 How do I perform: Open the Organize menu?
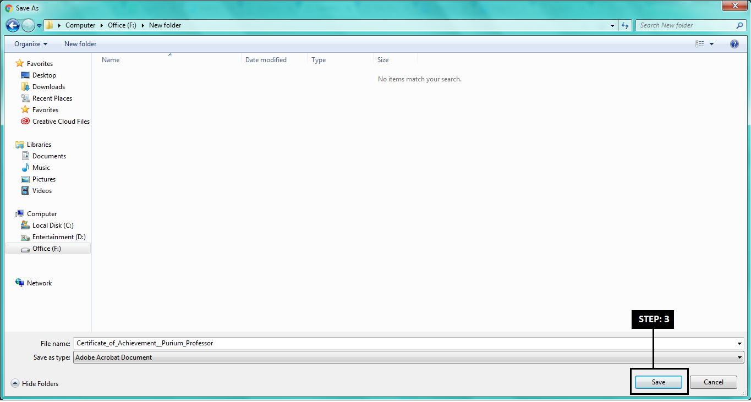pyautogui.click(x=31, y=44)
